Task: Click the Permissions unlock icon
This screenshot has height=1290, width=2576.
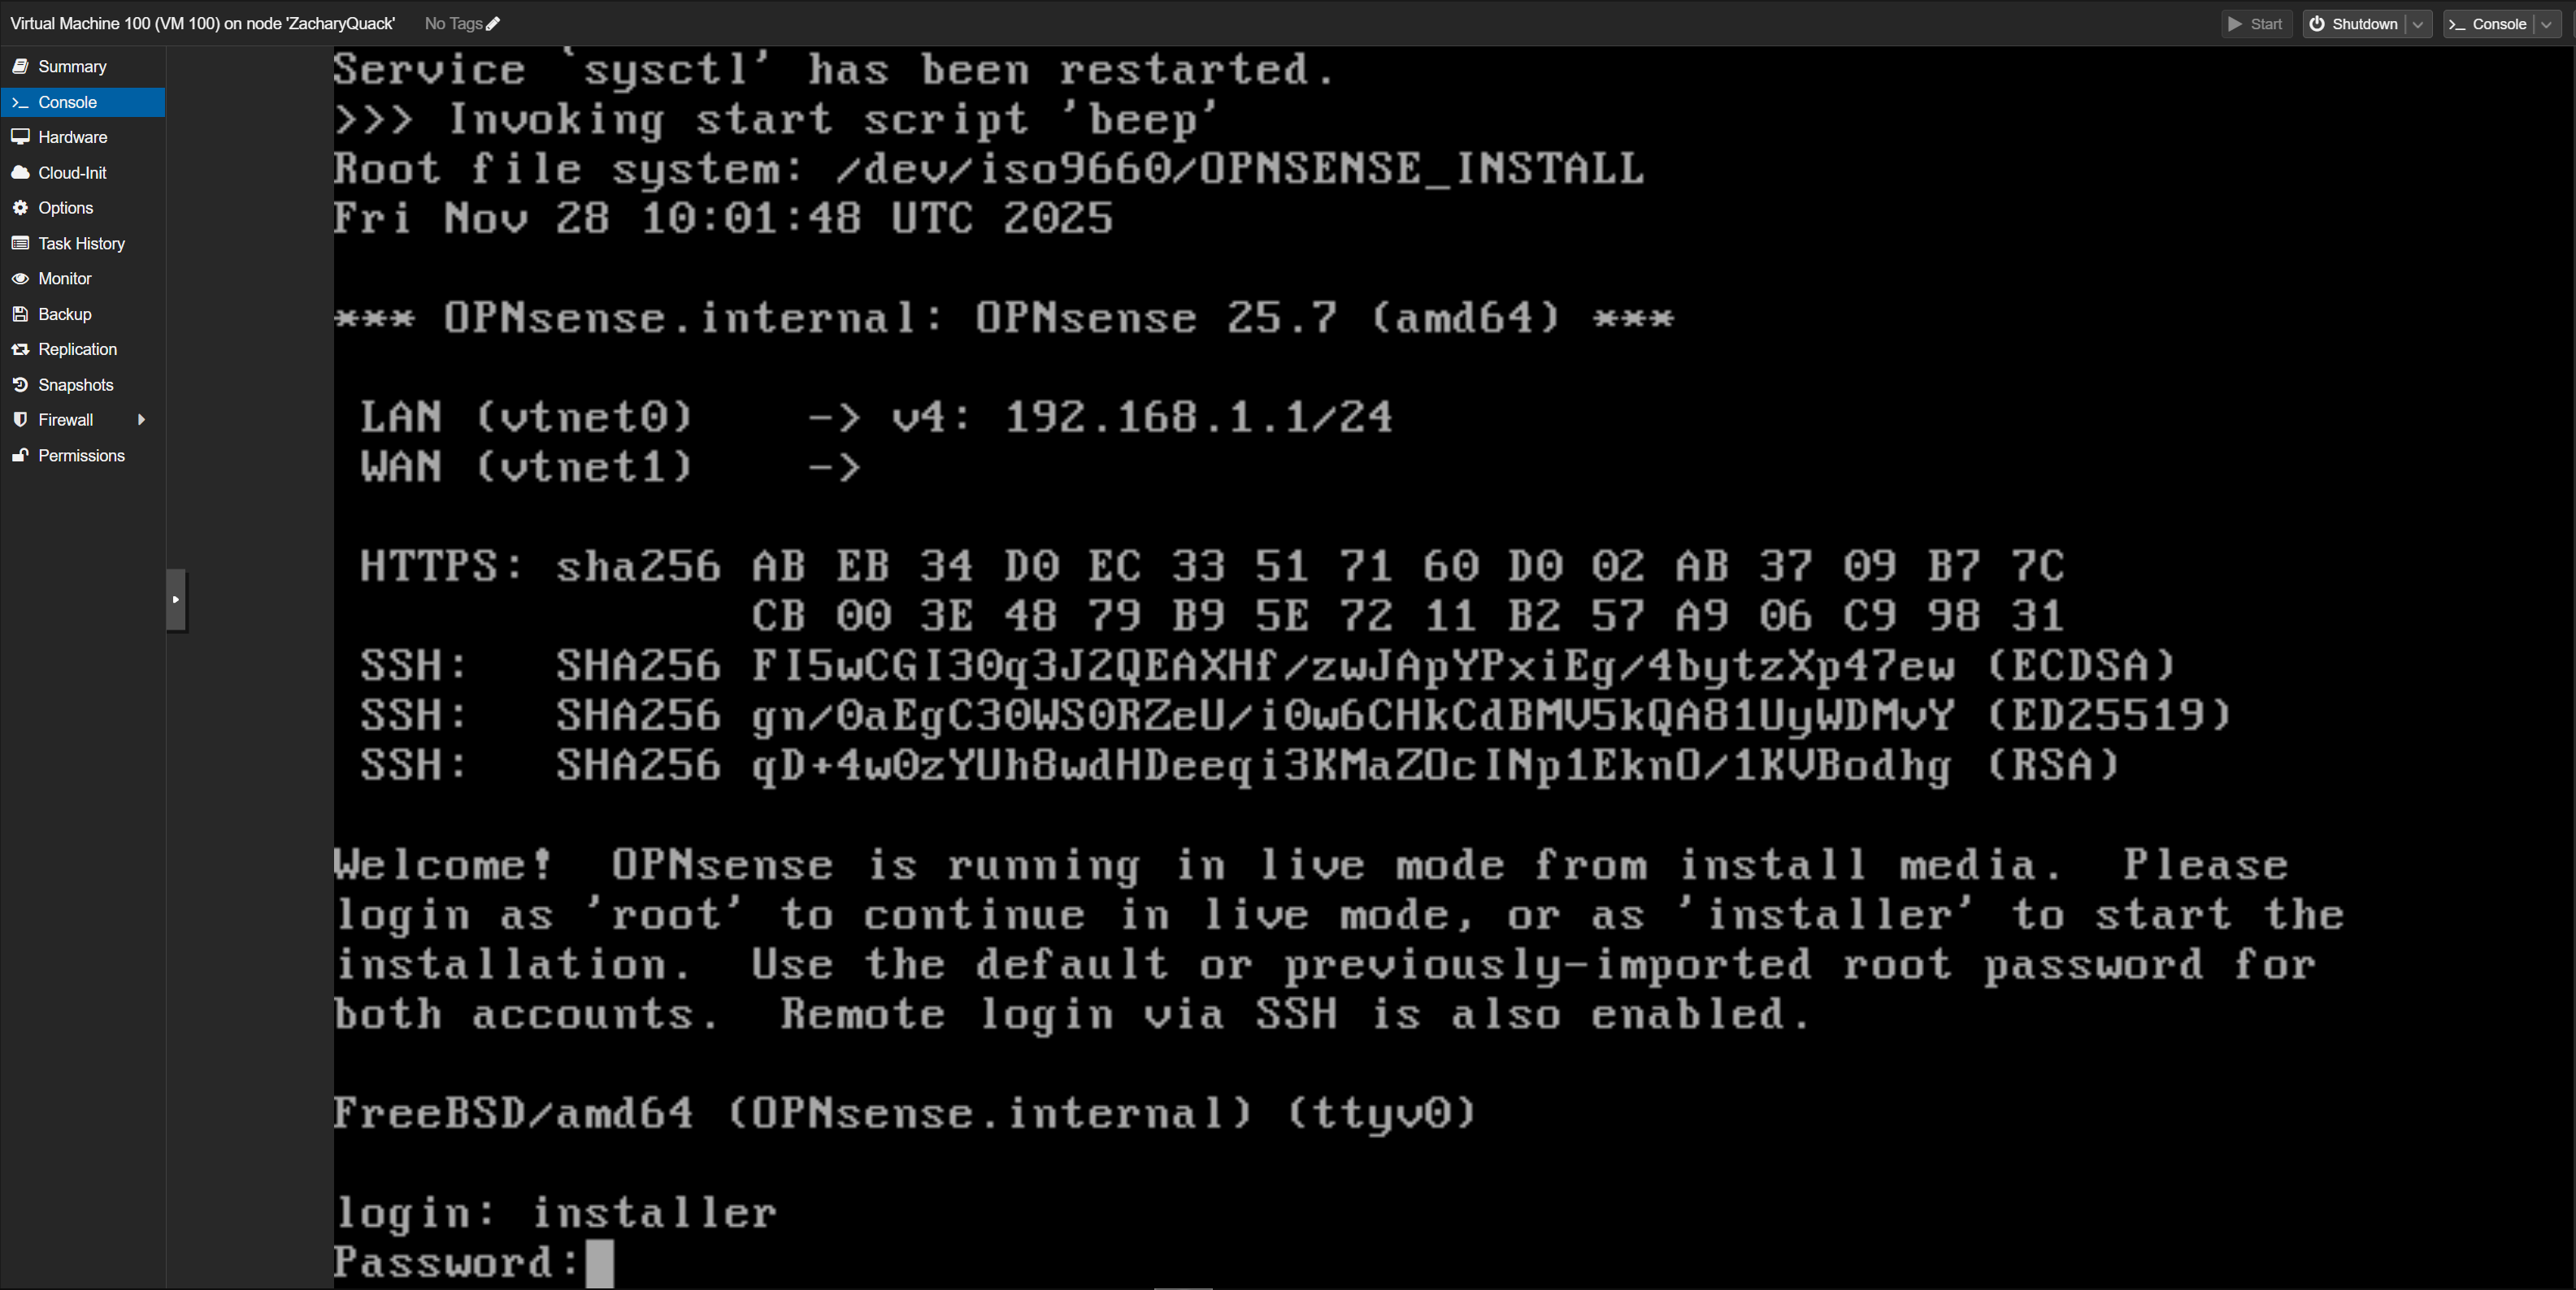Action: (x=20, y=456)
